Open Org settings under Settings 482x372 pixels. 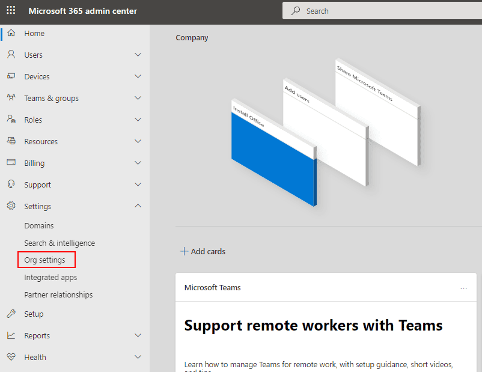(x=45, y=260)
